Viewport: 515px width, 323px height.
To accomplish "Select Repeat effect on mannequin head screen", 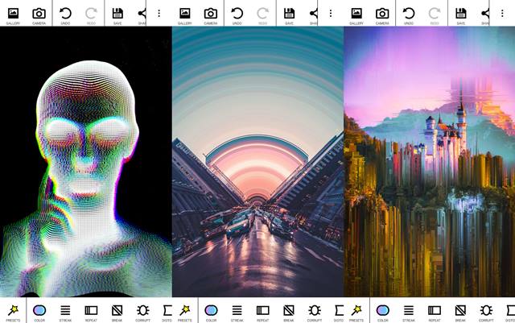I will (91, 313).
